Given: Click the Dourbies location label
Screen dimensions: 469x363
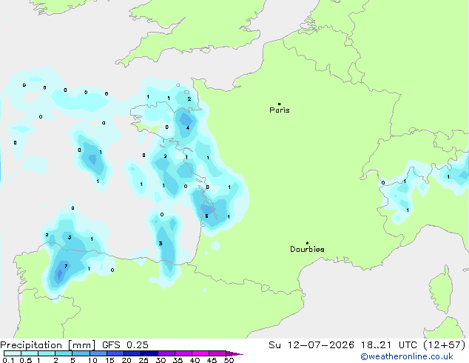Looking at the screenshot, I should pos(307,249).
